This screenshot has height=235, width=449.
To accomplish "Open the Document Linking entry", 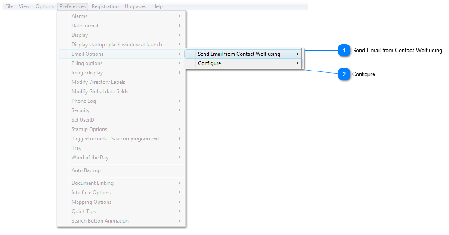I will pyautogui.click(x=121, y=183).
